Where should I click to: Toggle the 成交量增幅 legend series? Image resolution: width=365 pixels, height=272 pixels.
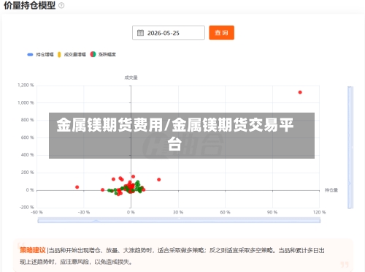tap(72, 54)
